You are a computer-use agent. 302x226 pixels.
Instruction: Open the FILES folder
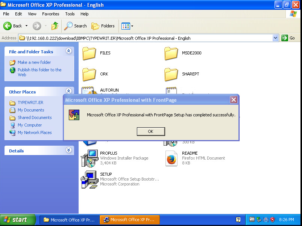click(x=90, y=53)
